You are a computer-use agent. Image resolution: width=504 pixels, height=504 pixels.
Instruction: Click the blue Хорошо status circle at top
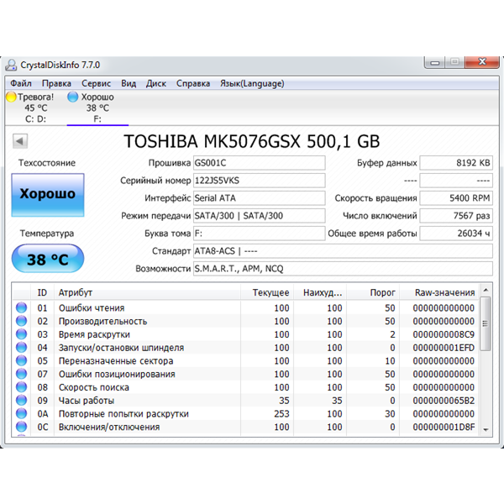click(72, 97)
